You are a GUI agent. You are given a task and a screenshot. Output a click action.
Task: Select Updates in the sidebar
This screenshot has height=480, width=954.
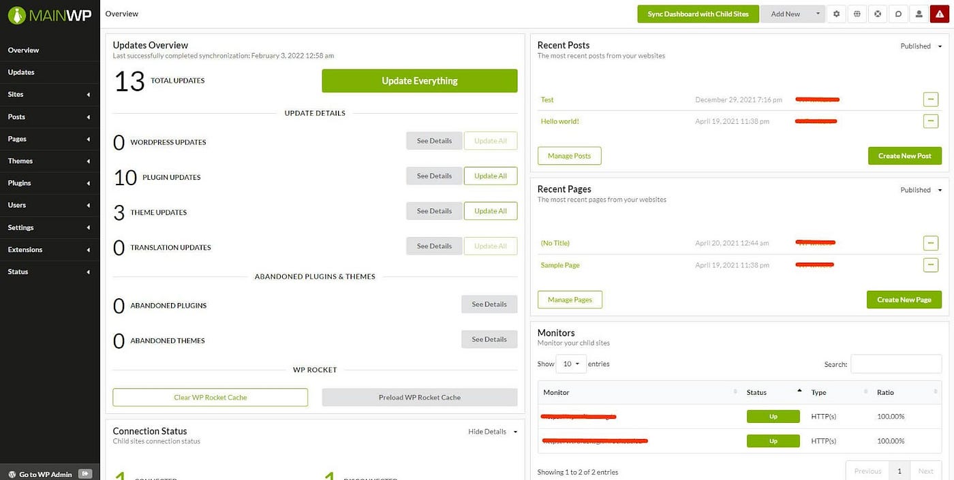[x=50, y=72]
